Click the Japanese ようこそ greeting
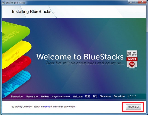This screenshot has height=115, width=148. point(132,96)
